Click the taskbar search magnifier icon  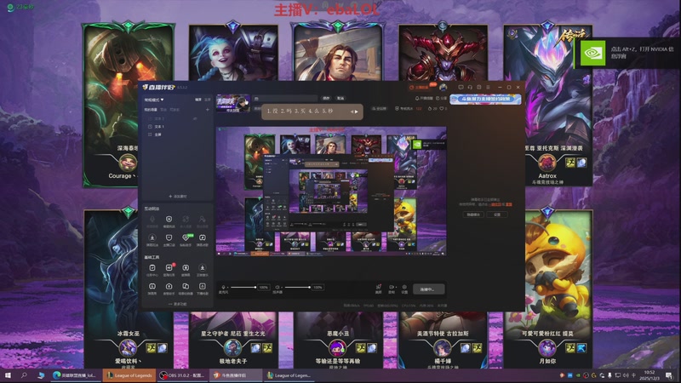(24, 375)
